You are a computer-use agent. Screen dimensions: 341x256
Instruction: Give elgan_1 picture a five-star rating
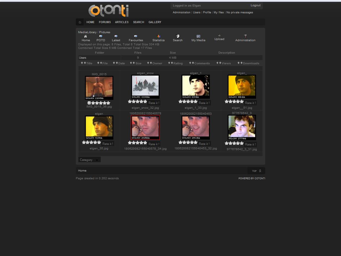(x=195, y=102)
